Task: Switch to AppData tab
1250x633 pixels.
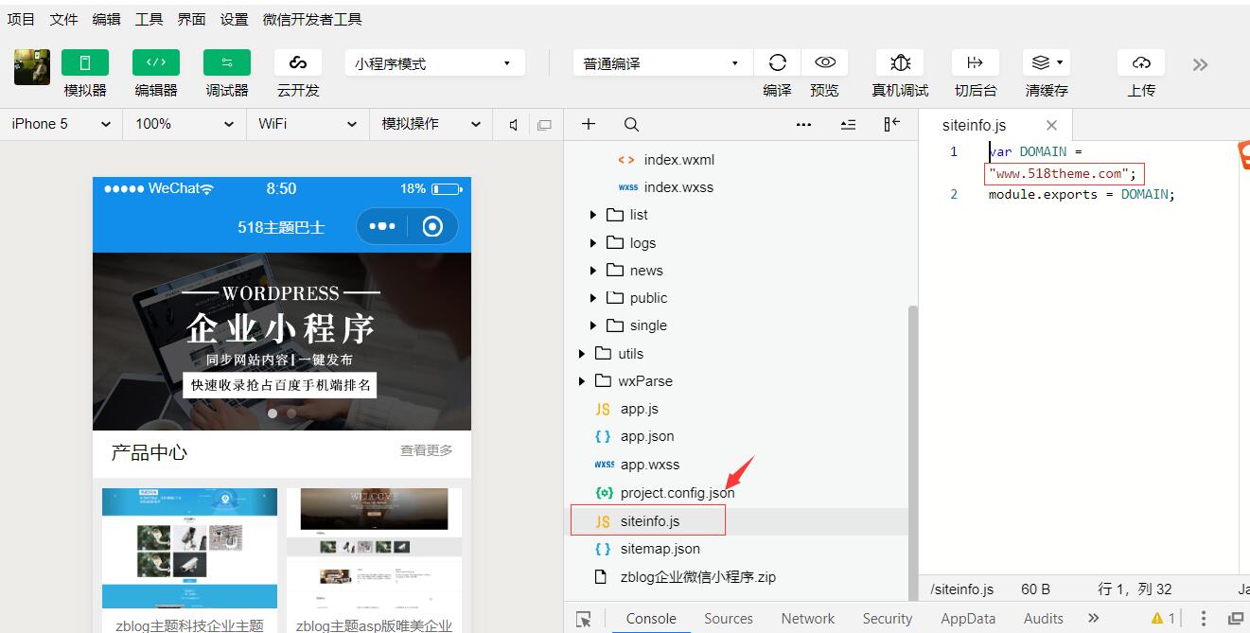Action: coord(968,619)
